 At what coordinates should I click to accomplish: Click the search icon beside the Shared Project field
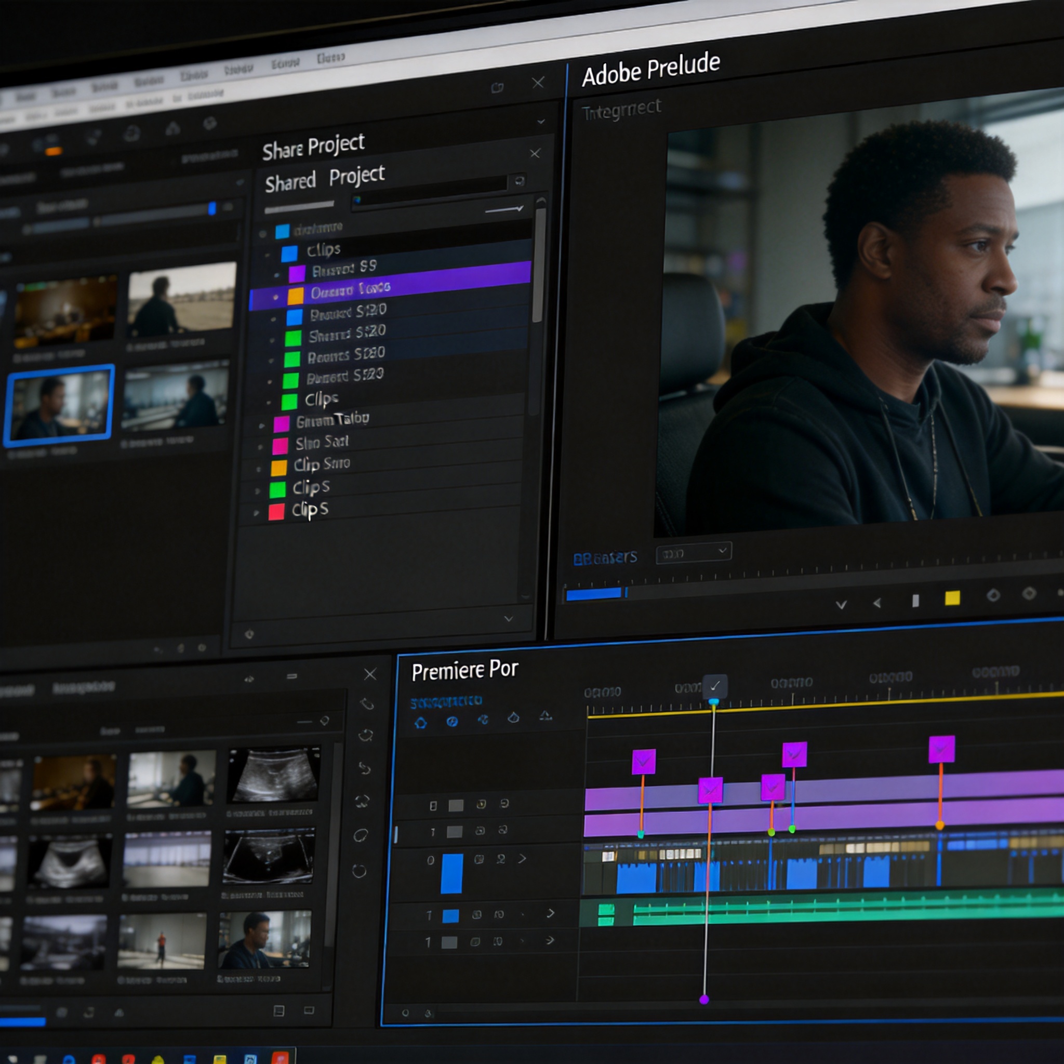[x=519, y=181]
